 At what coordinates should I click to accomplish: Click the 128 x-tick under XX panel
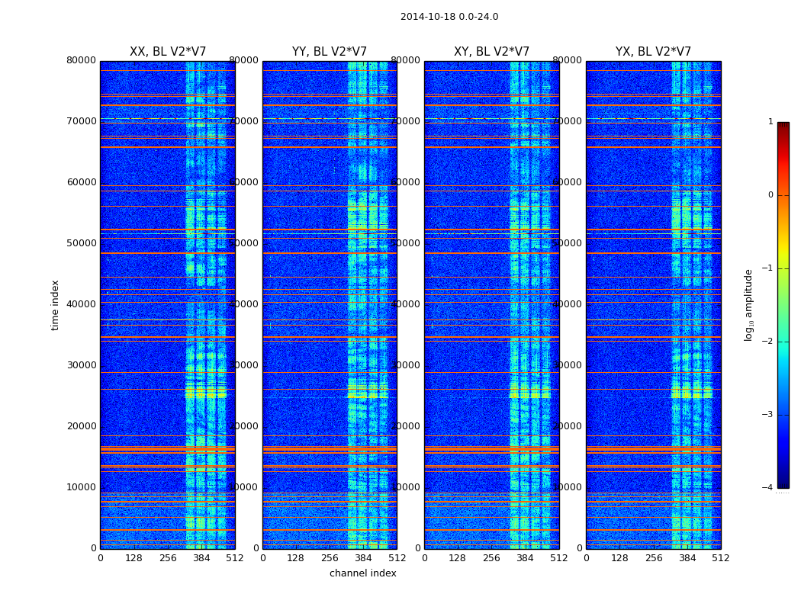(x=133, y=558)
